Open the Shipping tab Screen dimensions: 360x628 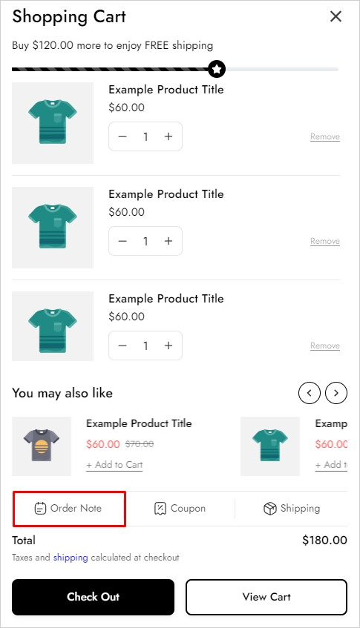(x=292, y=509)
